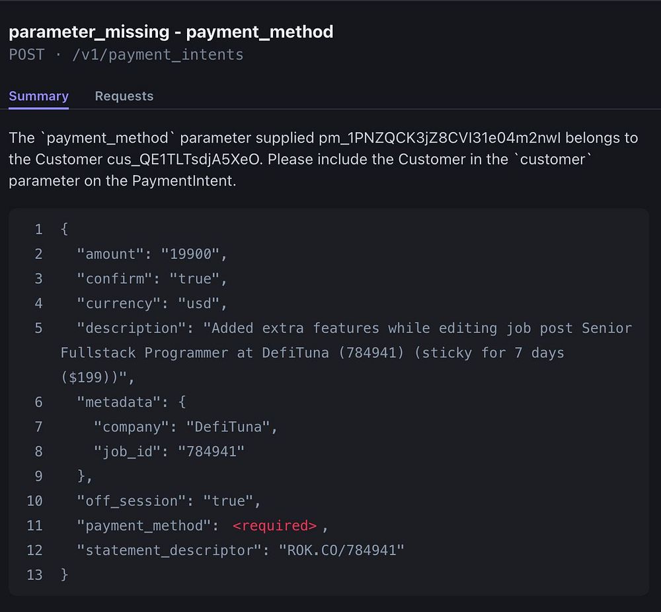This screenshot has width=661, height=612.
Task: Click the parameter_missing error title heading
Action: click(x=171, y=31)
